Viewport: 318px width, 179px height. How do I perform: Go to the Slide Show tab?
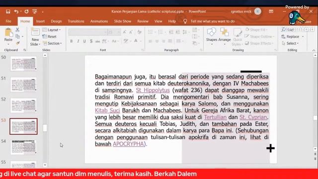pyautogui.click(x=123, y=21)
